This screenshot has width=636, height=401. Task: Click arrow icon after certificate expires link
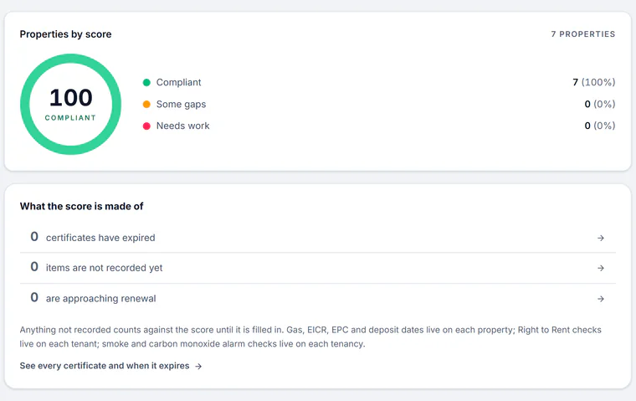[x=198, y=366]
